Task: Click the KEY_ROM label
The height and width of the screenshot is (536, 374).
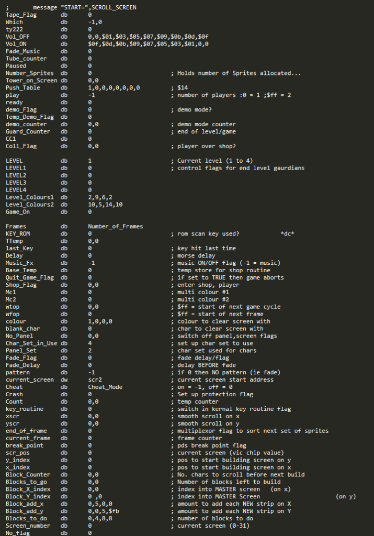Action: 18,233
